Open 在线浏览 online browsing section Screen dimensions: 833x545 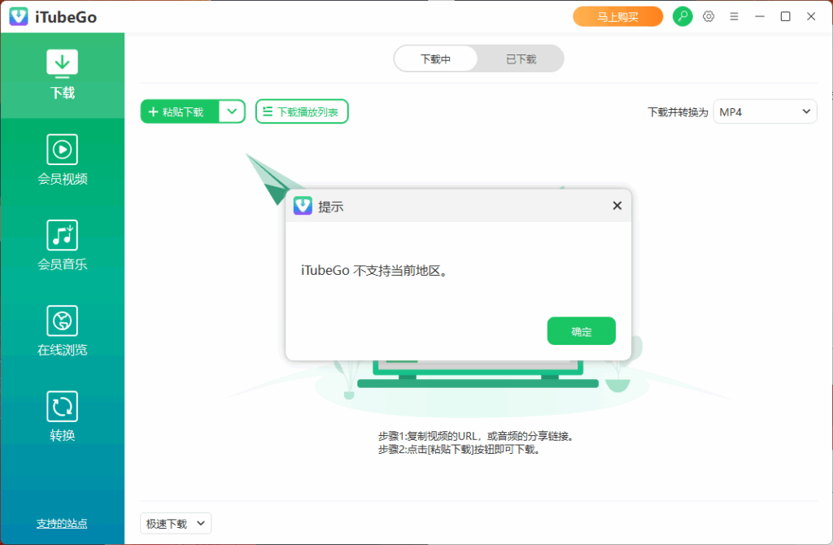point(62,331)
